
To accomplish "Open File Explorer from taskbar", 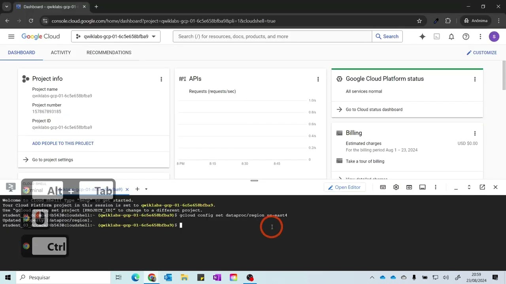I will (184, 277).
